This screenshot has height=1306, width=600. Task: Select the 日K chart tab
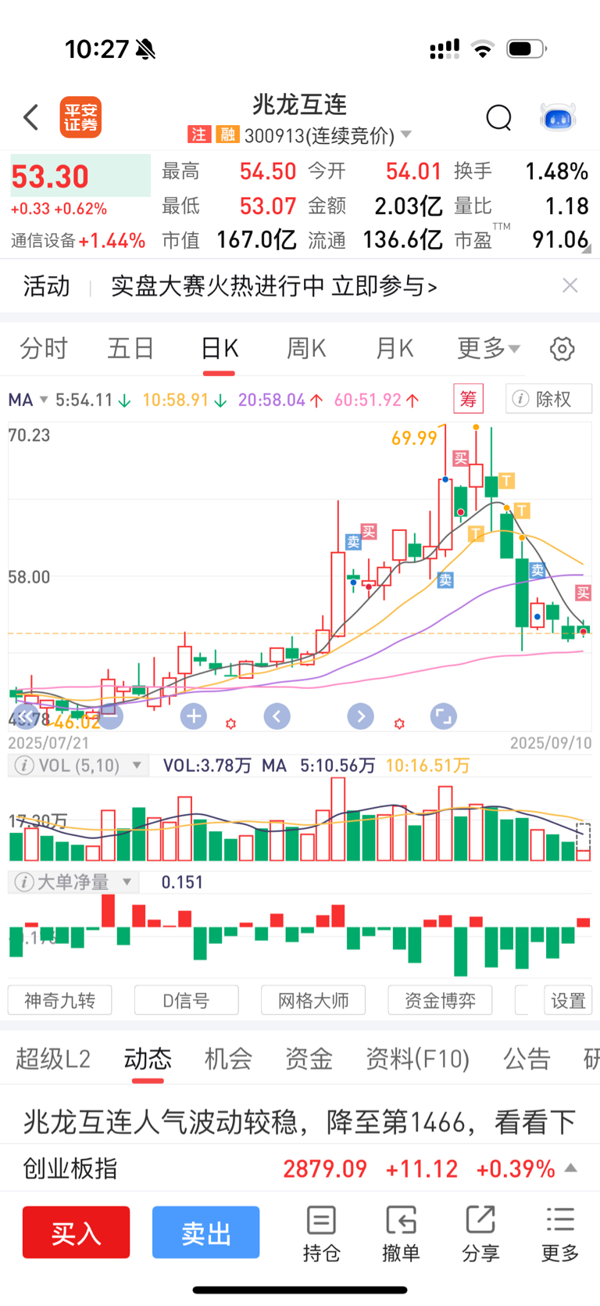[x=219, y=348]
